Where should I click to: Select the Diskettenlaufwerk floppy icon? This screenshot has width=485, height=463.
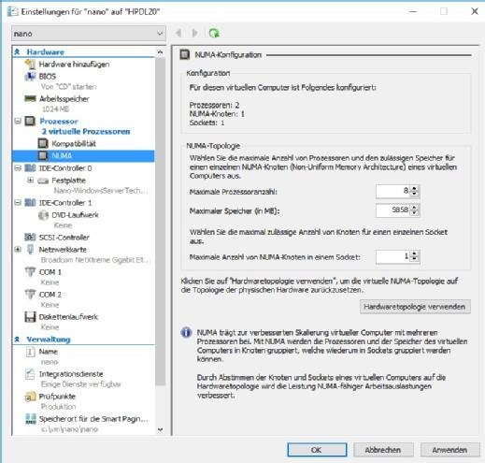click(x=30, y=317)
